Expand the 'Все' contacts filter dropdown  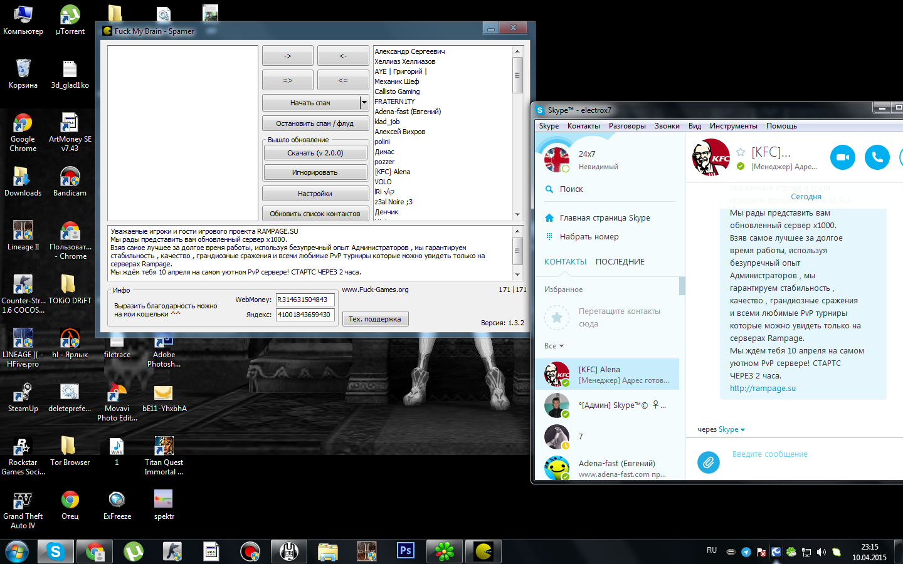(554, 346)
